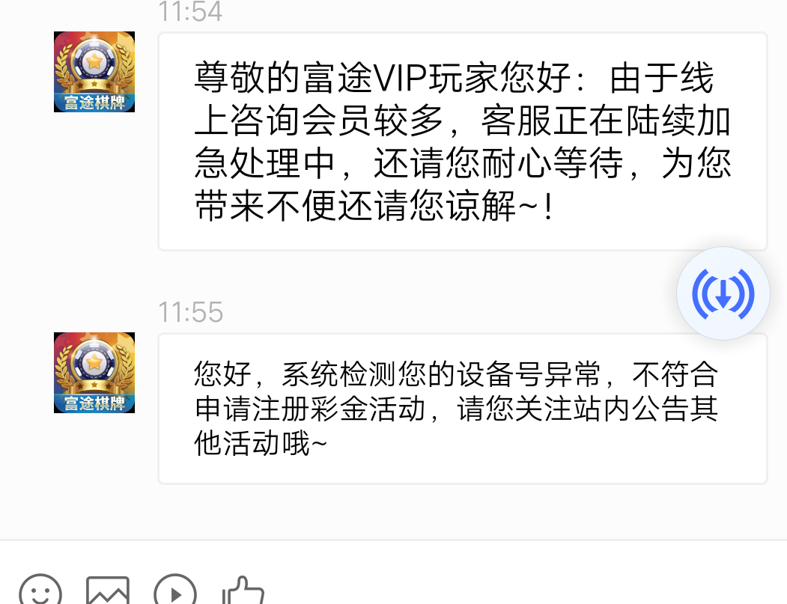Click the 富途棋牌 label on the top avatar
787x604 pixels.
click(x=94, y=103)
